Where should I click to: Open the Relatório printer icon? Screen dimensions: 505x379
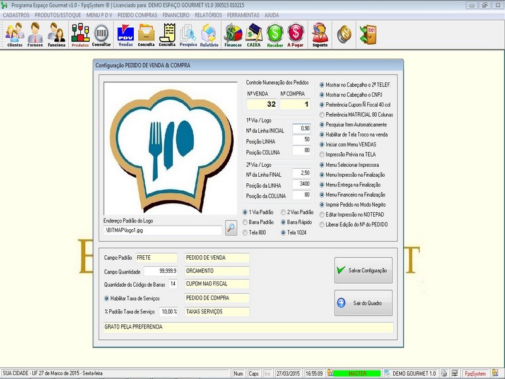coord(210,35)
